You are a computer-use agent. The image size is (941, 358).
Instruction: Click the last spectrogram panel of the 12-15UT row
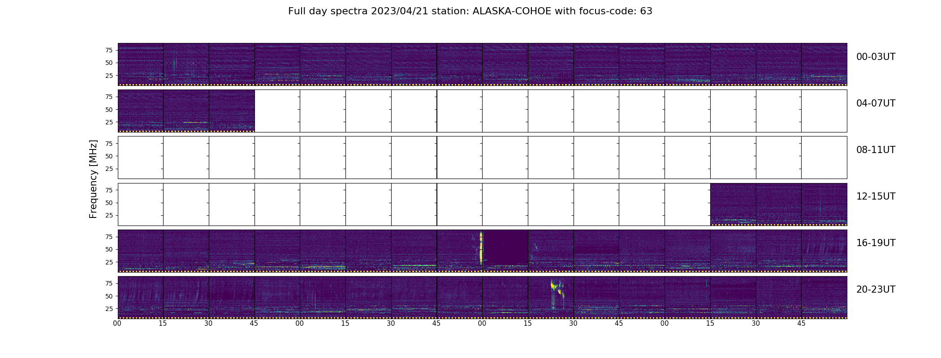point(824,204)
